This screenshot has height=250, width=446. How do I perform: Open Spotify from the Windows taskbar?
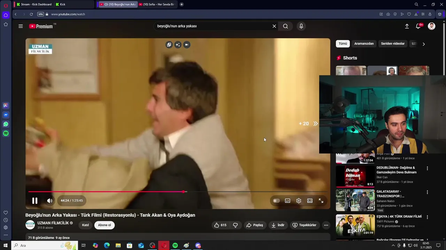point(175,245)
